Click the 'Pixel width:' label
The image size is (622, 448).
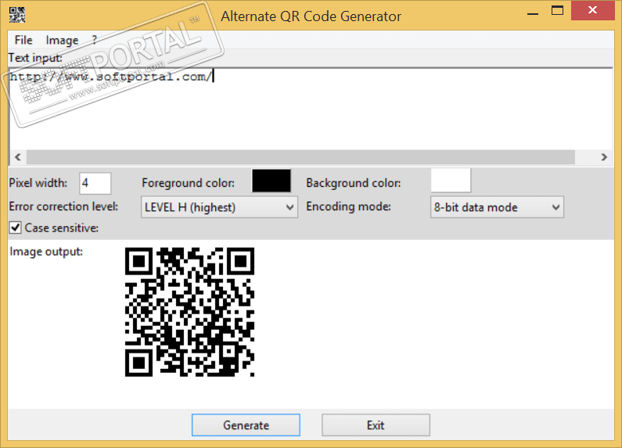(38, 183)
